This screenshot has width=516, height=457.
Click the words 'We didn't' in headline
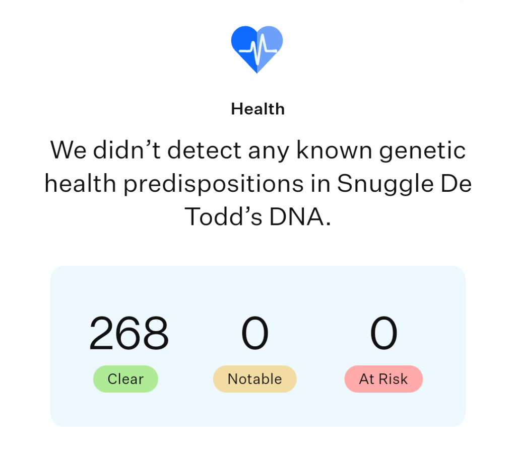point(105,150)
